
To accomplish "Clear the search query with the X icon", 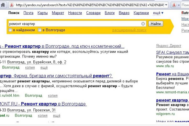I will (143, 24).
